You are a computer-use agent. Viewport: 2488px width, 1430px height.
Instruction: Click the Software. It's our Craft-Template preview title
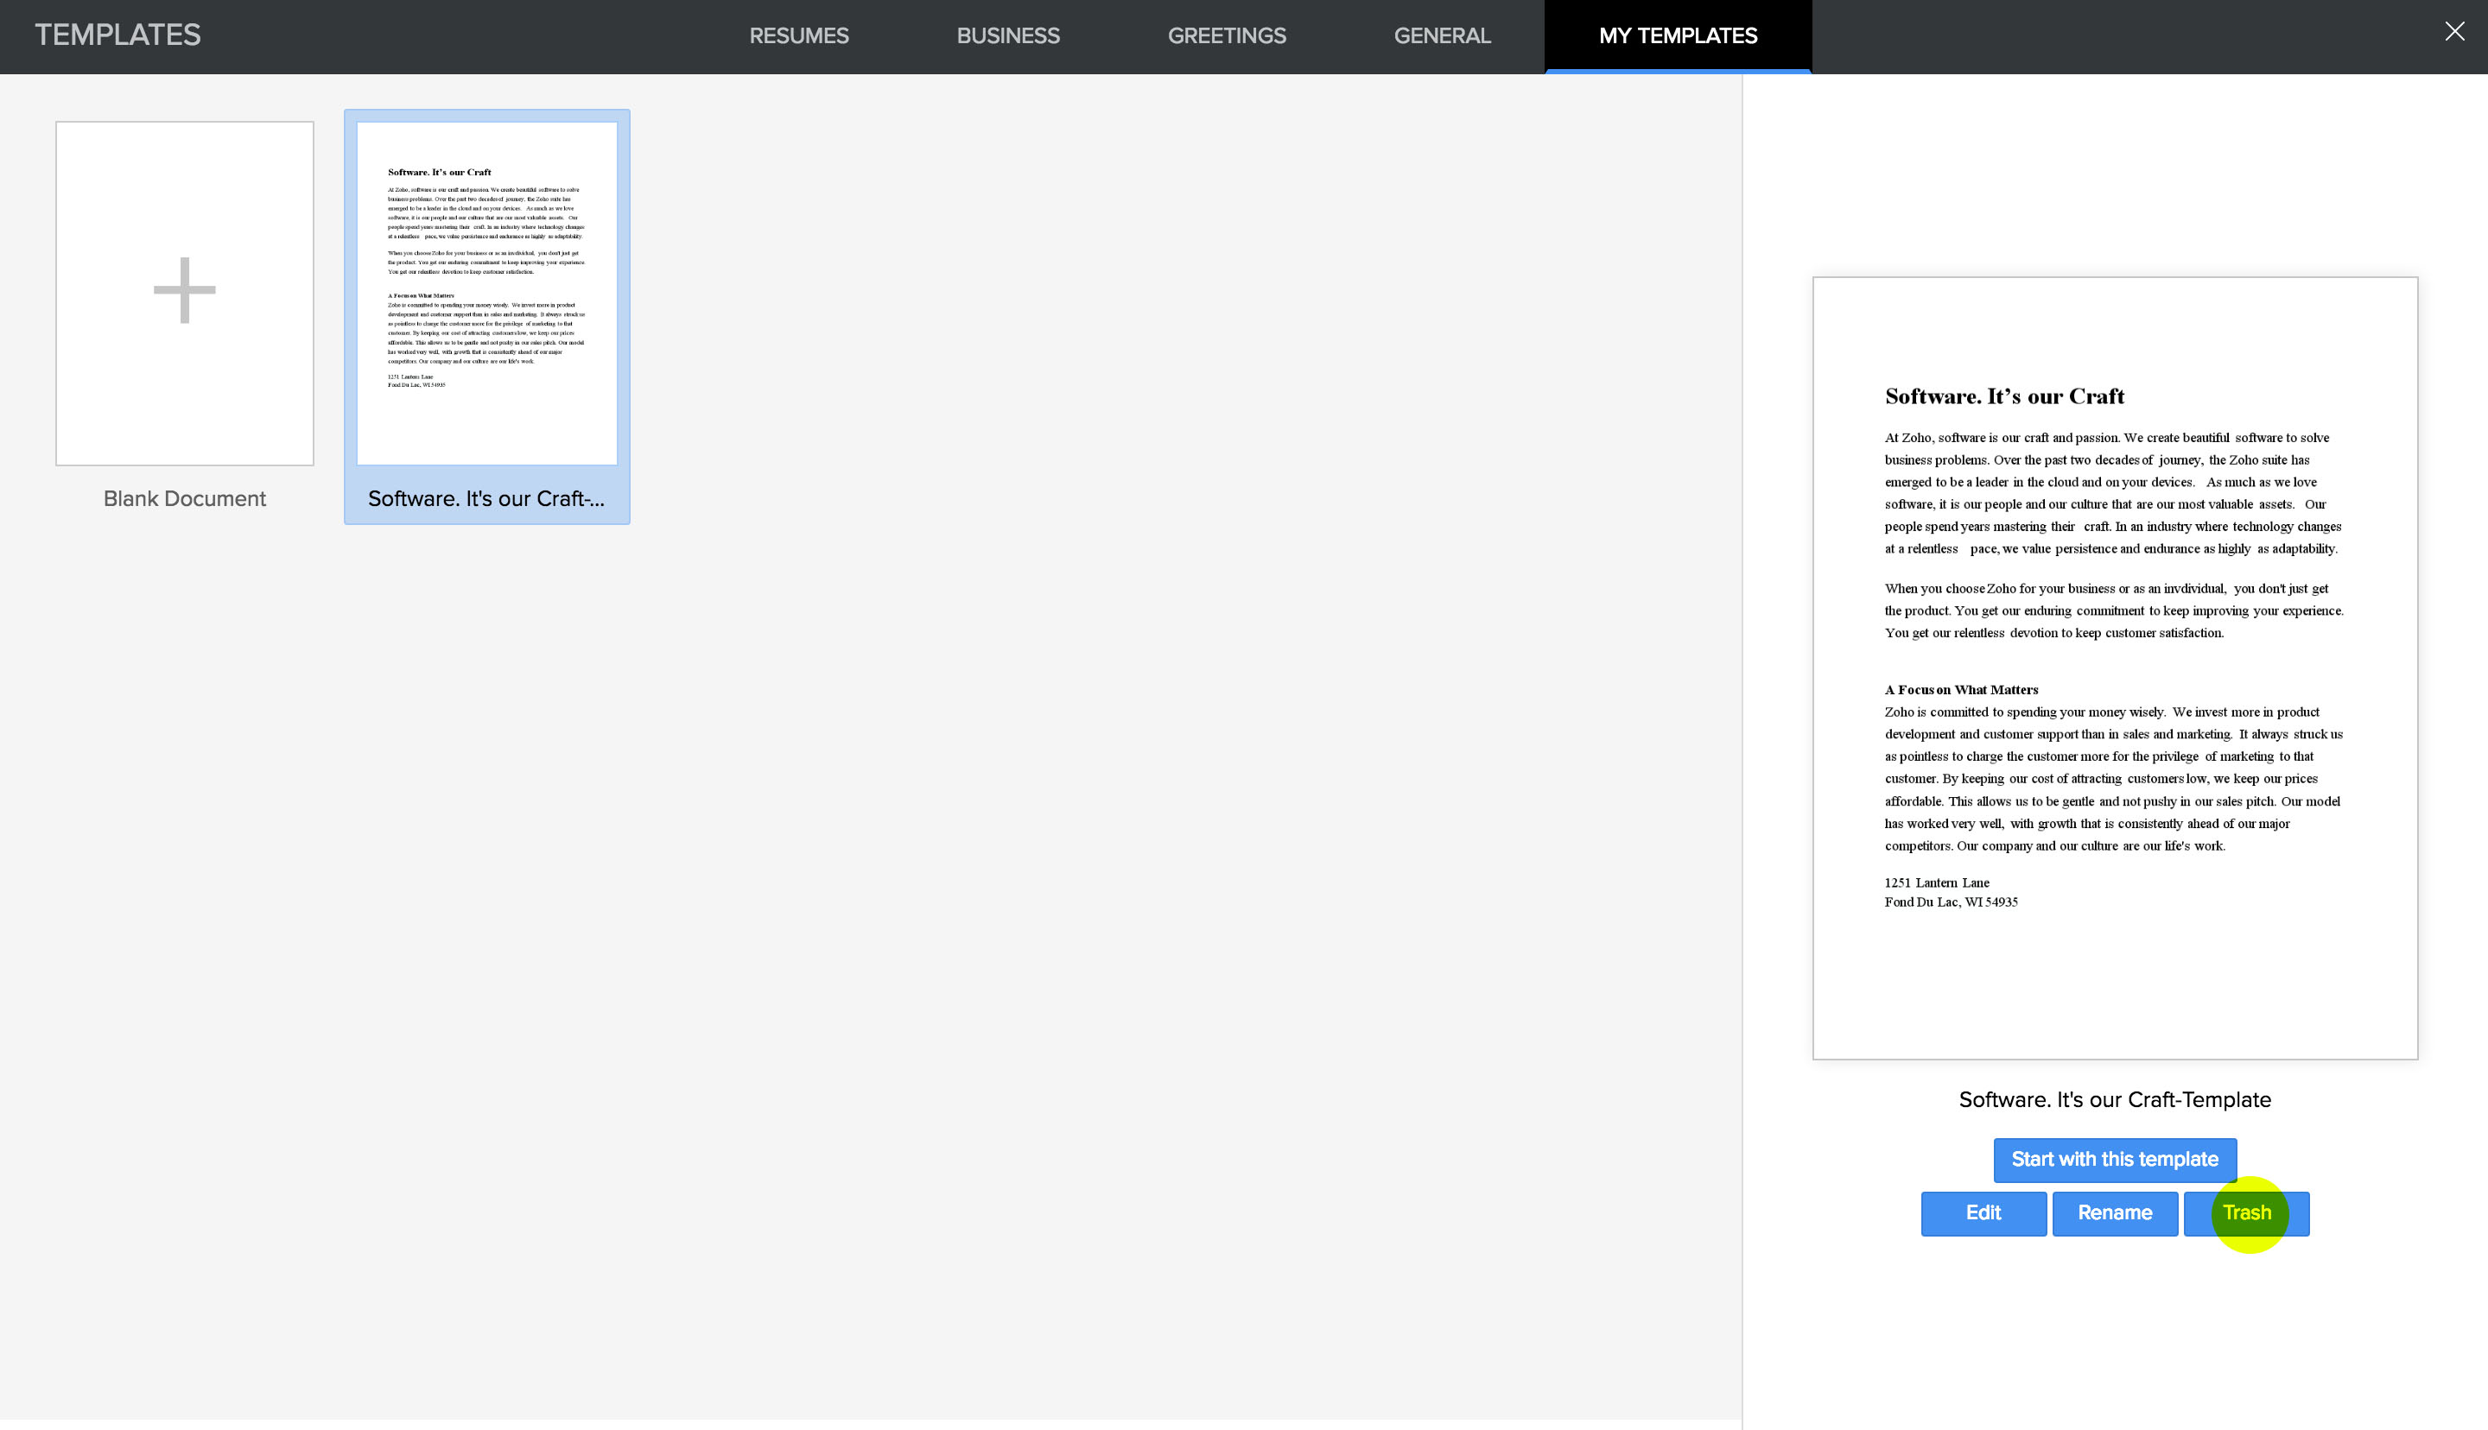click(2115, 1100)
